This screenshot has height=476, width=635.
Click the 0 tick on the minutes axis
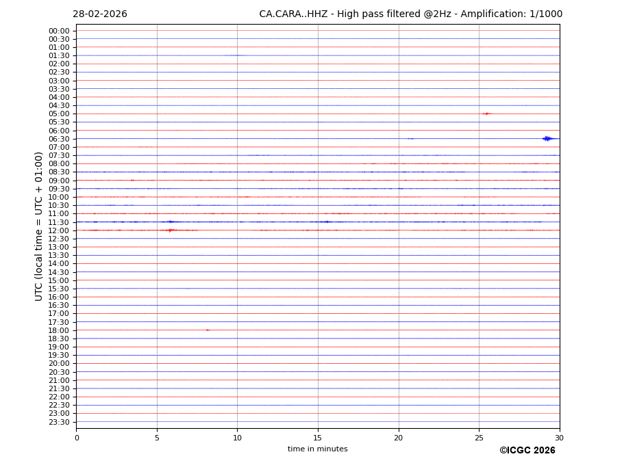click(x=77, y=438)
